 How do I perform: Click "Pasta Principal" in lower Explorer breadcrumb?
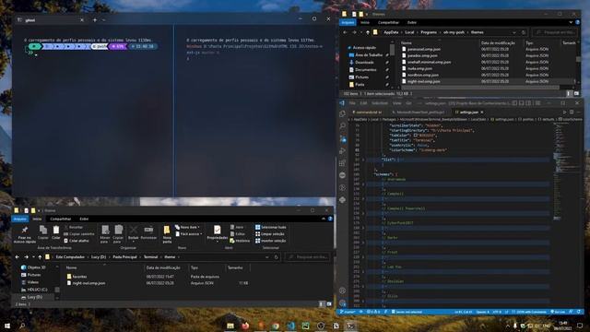tap(125, 257)
